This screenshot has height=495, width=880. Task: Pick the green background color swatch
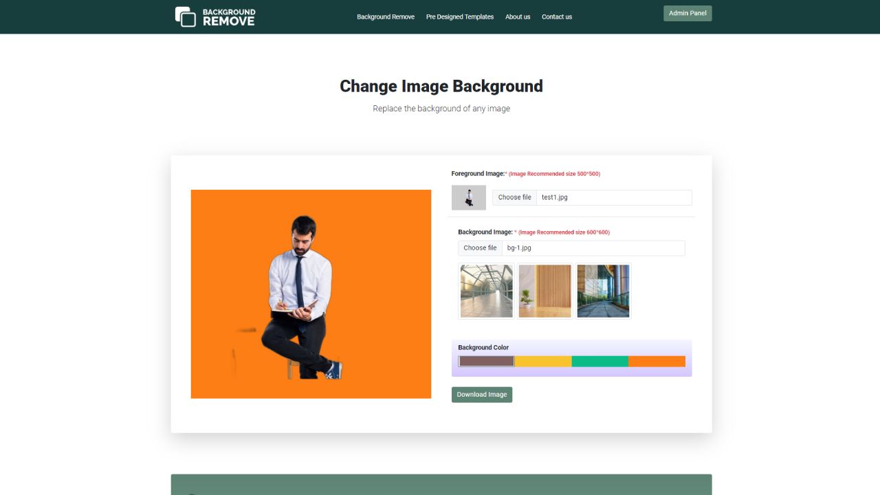pyautogui.click(x=599, y=361)
